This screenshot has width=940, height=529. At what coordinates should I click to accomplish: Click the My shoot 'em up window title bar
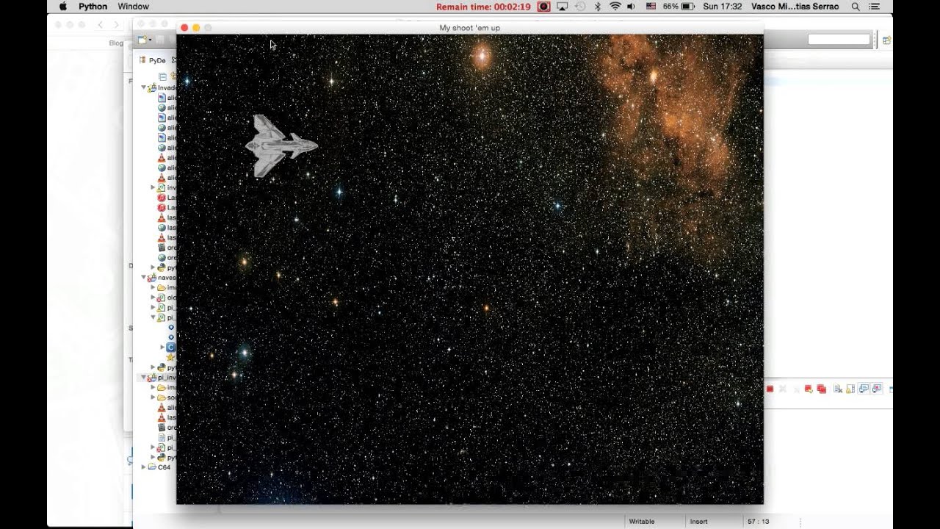point(470,27)
